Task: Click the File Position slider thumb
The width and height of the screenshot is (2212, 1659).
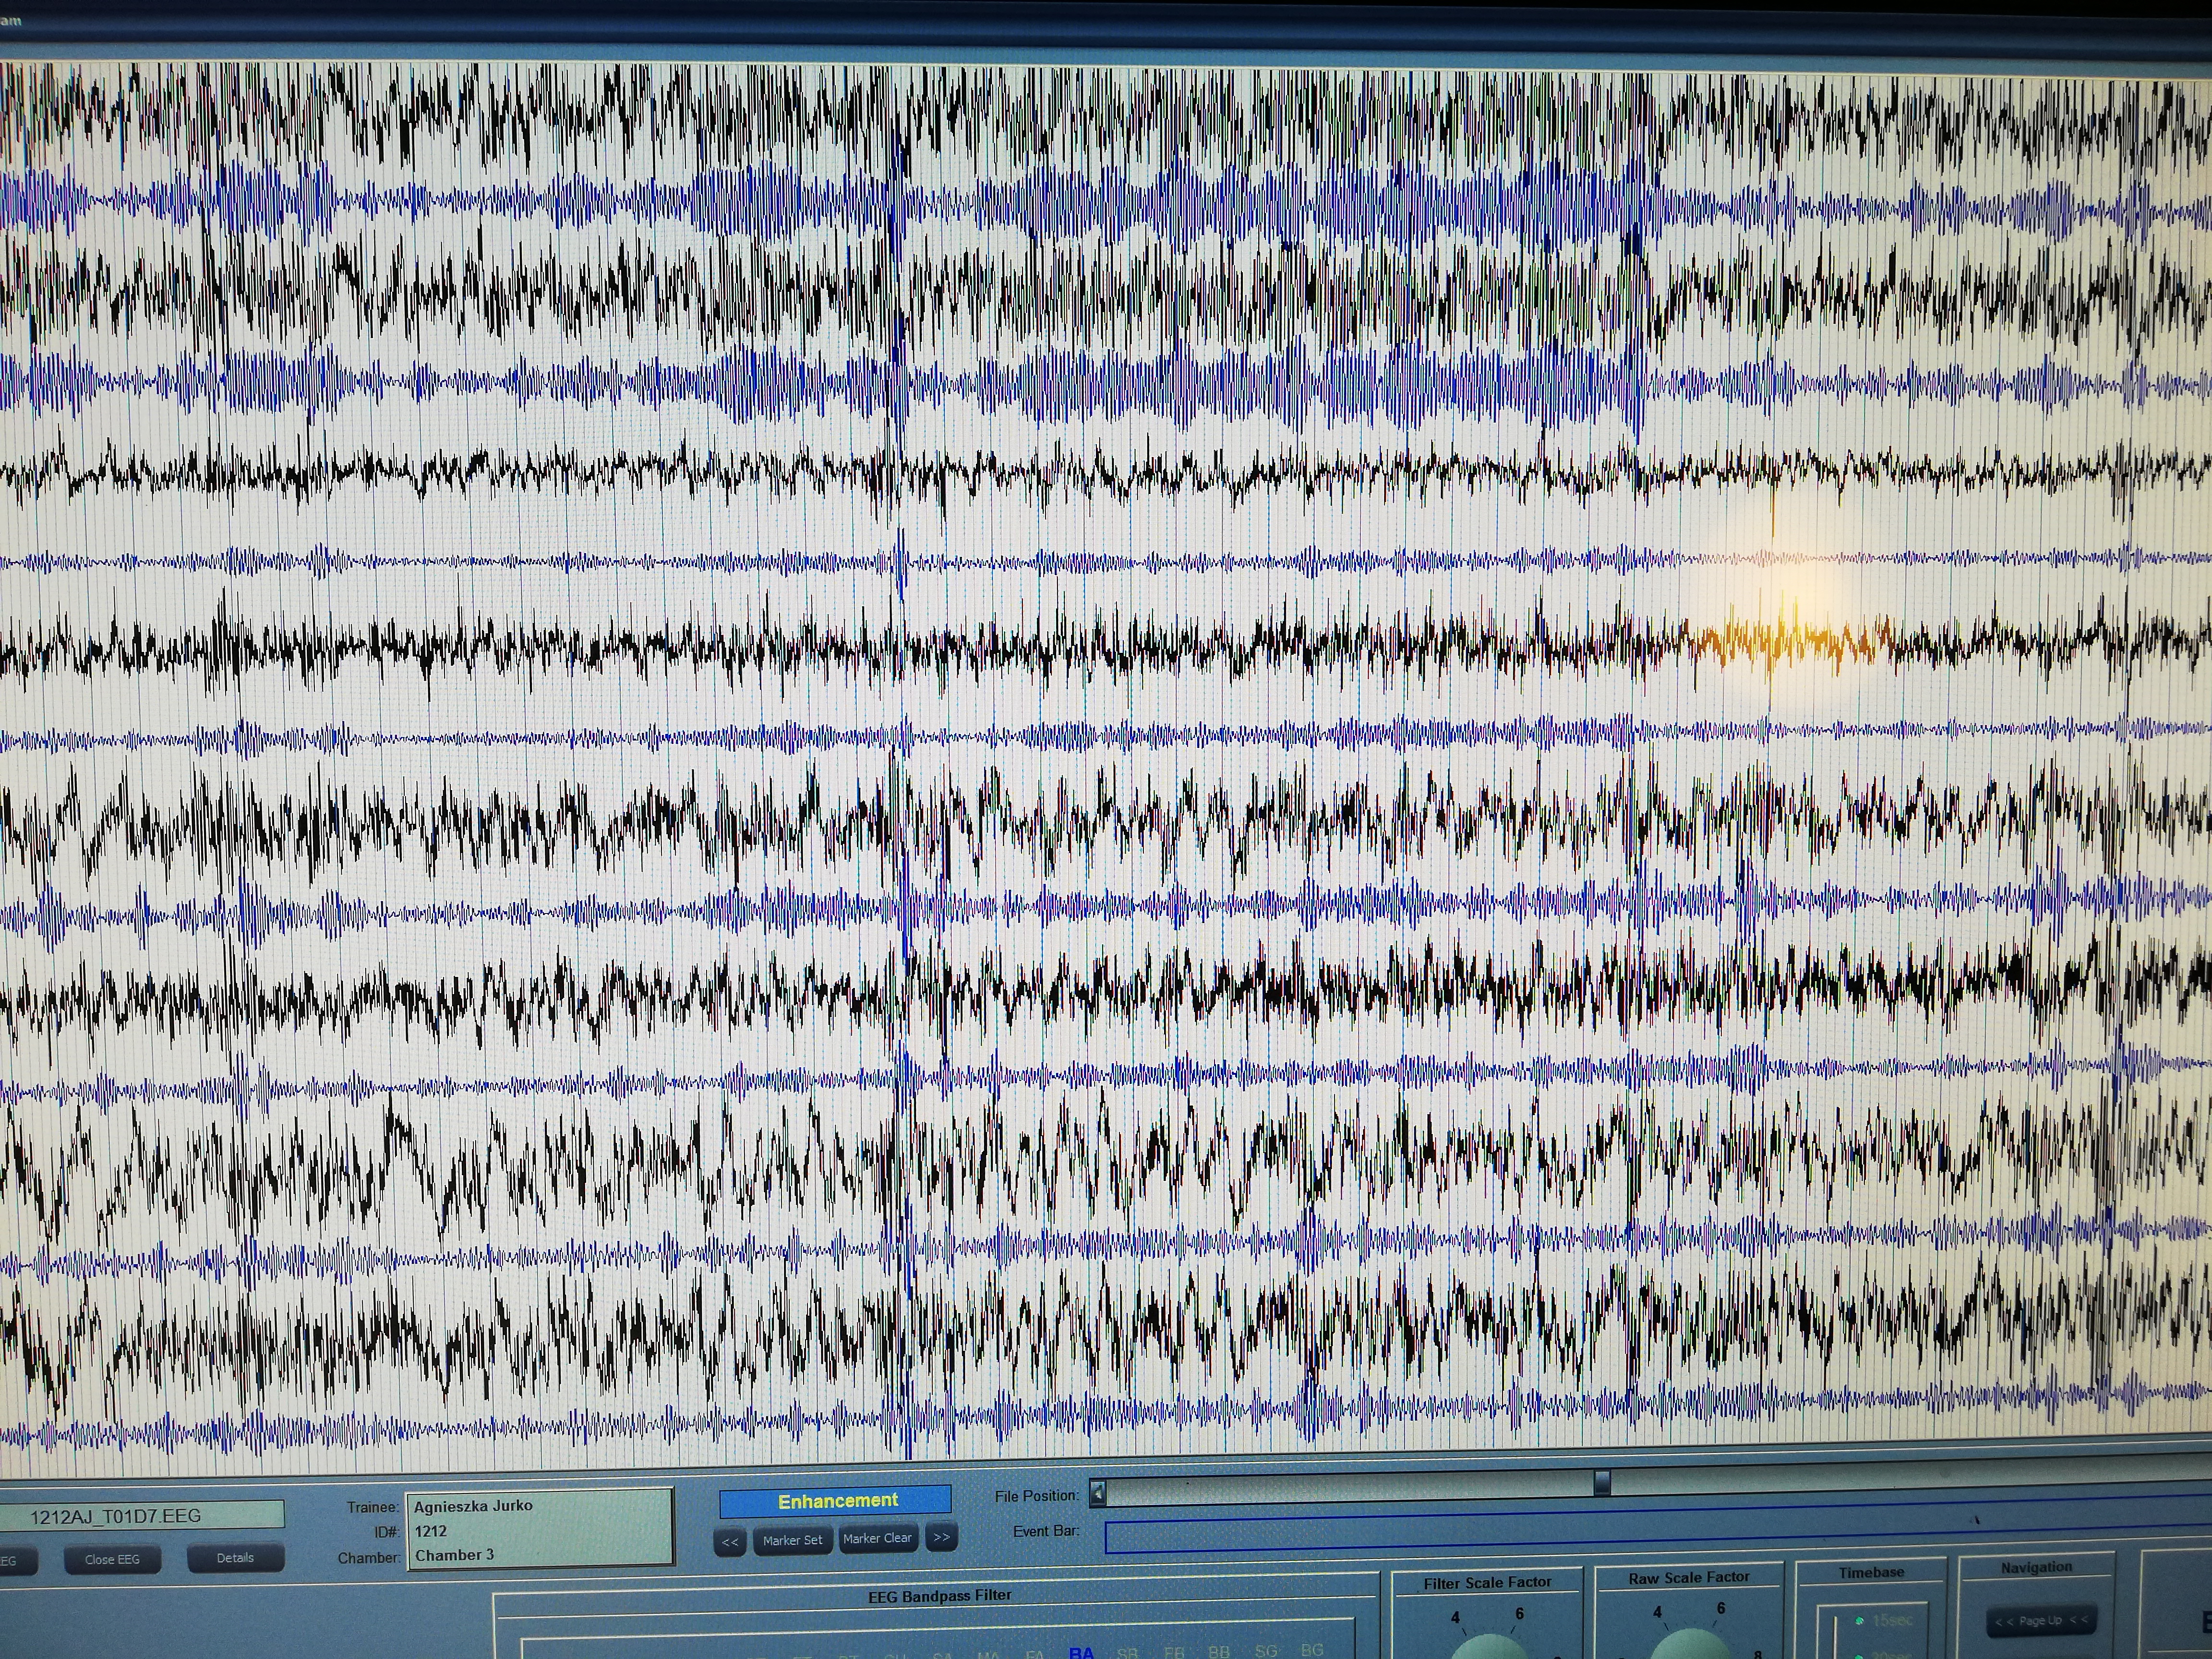Action: point(1602,1483)
